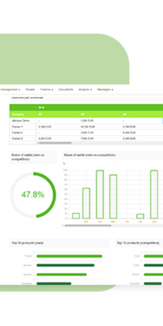Image resolution: width=163 pixels, height=326 pixels.
Task: Click the revenue table horizontal scrollbar
Action: tap(55, 143)
